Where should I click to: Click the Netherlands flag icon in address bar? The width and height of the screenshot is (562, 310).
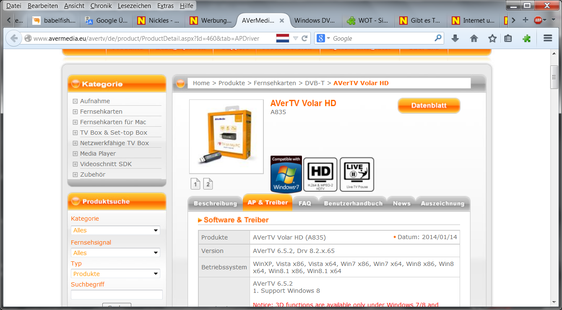[x=283, y=38]
